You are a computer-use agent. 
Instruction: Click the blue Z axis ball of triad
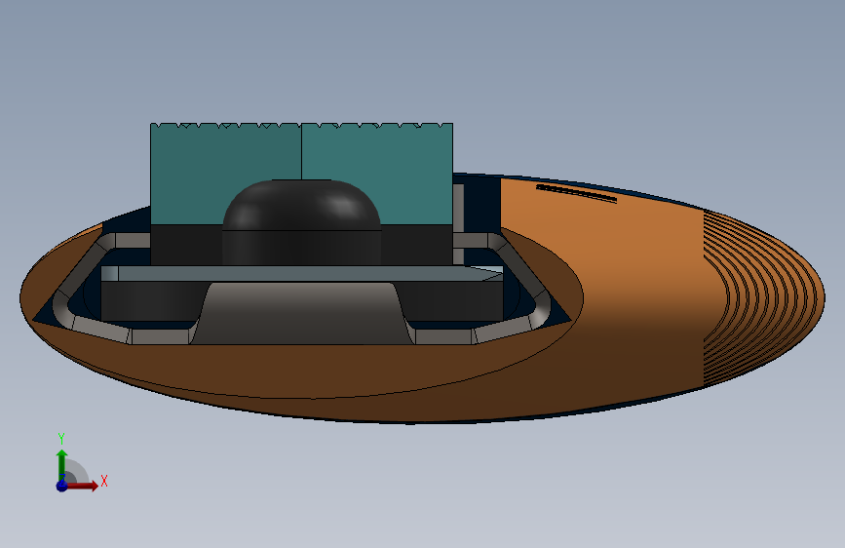pyautogui.click(x=61, y=486)
